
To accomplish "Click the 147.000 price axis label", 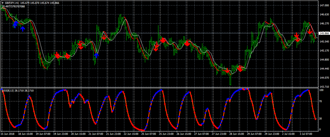I will tap(324, 6).
